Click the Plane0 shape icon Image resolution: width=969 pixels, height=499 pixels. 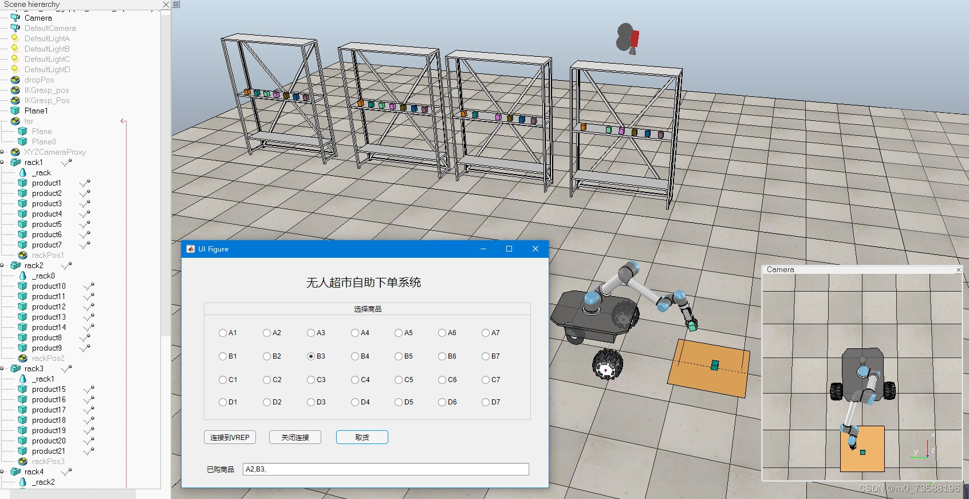click(x=22, y=142)
